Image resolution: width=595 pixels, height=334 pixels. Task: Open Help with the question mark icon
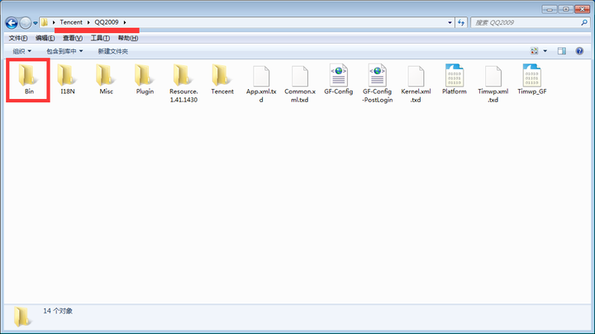[x=579, y=51]
